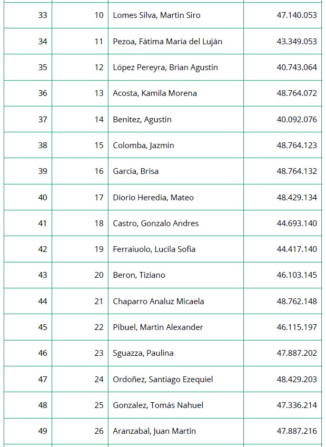This screenshot has width=326, height=447.
Task: Click the name Pibuel, Martin Alexander
Action: coord(158,327)
